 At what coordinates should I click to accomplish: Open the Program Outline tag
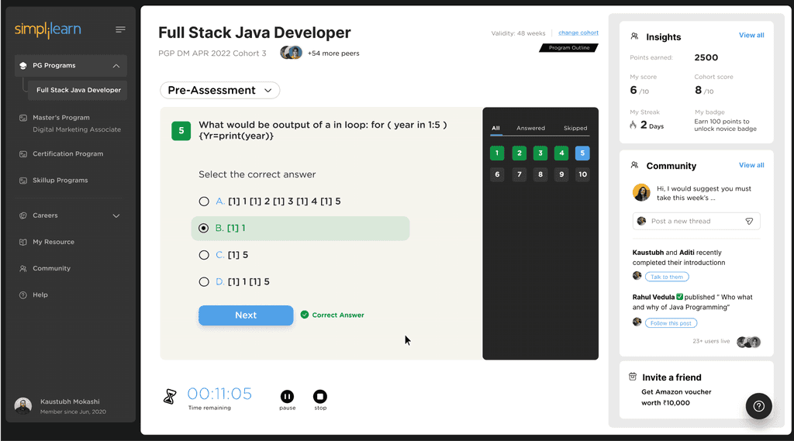568,47
